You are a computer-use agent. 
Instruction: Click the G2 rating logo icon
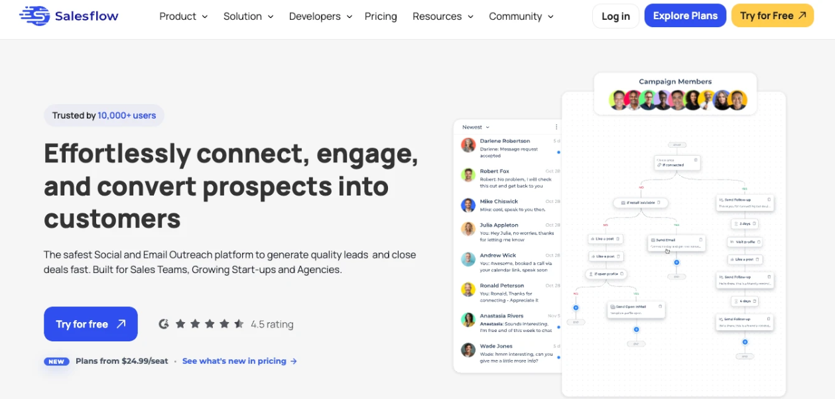click(x=164, y=324)
